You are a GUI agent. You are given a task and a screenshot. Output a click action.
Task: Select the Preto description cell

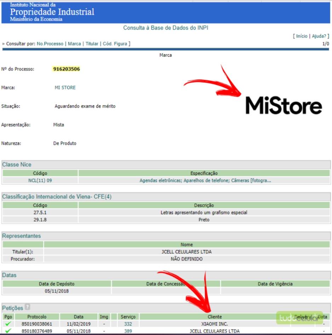pos(204,220)
